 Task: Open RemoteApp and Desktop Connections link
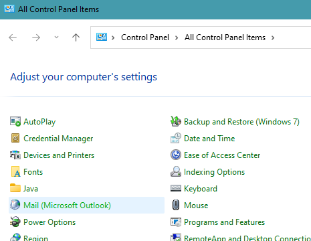[x=247, y=238]
